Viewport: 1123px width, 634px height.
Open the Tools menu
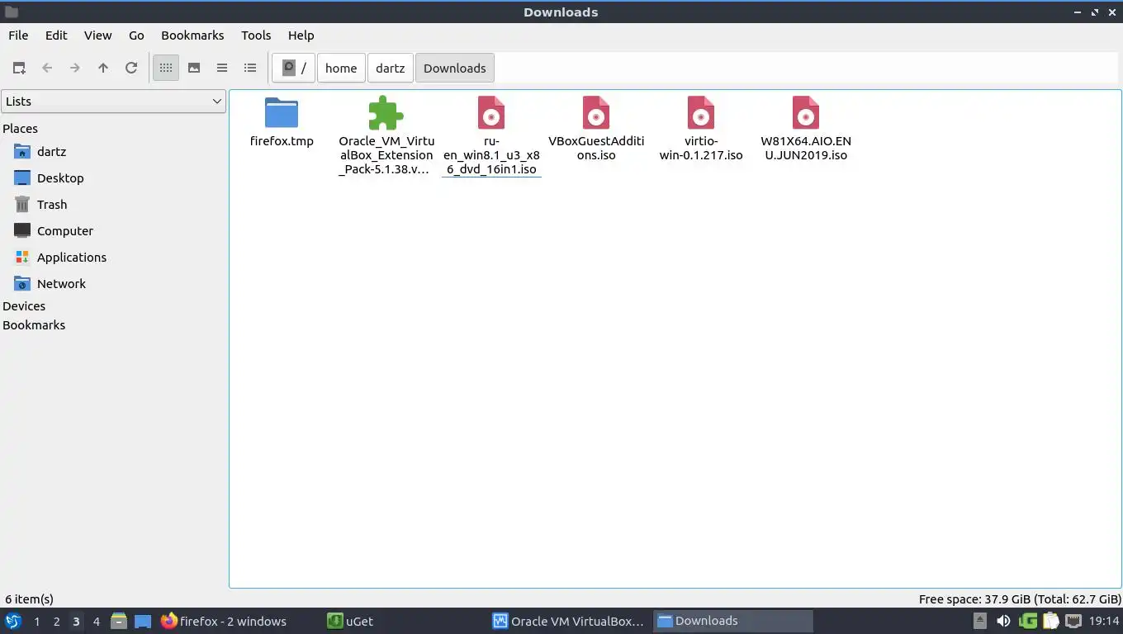[x=256, y=35]
